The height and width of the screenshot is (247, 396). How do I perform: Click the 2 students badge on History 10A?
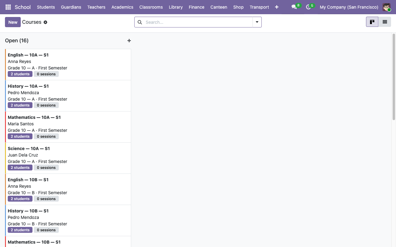pyautogui.click(x=20, y=105)
